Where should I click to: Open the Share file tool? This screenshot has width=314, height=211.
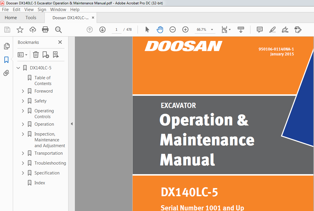pos(298,30)
